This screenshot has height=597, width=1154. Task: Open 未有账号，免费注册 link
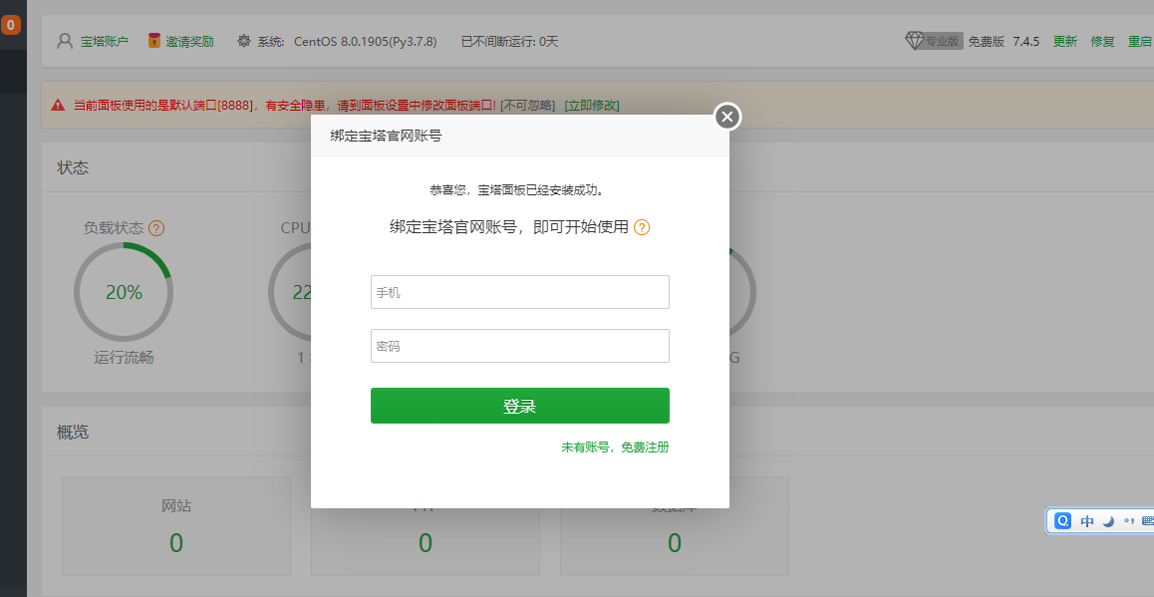pyautogui.click(x=615, y=447)
